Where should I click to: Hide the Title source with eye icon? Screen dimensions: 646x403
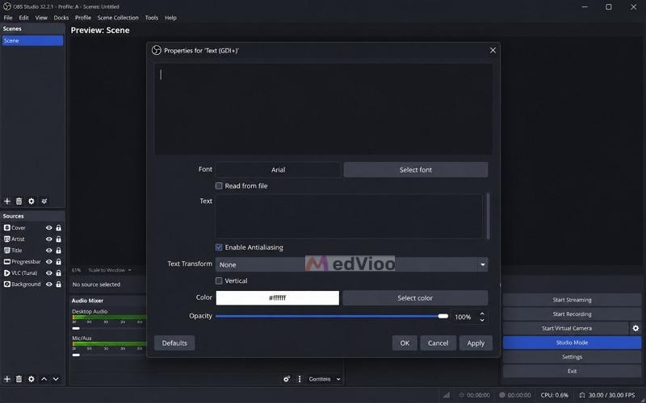[x=49, y=251]
